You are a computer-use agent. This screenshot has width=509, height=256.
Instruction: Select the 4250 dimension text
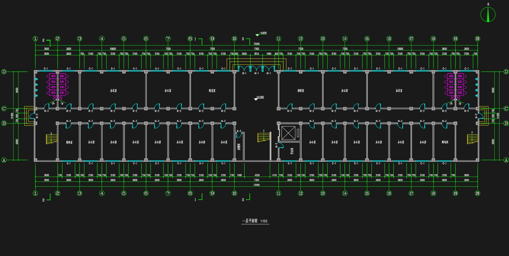(x=257, y=175)
